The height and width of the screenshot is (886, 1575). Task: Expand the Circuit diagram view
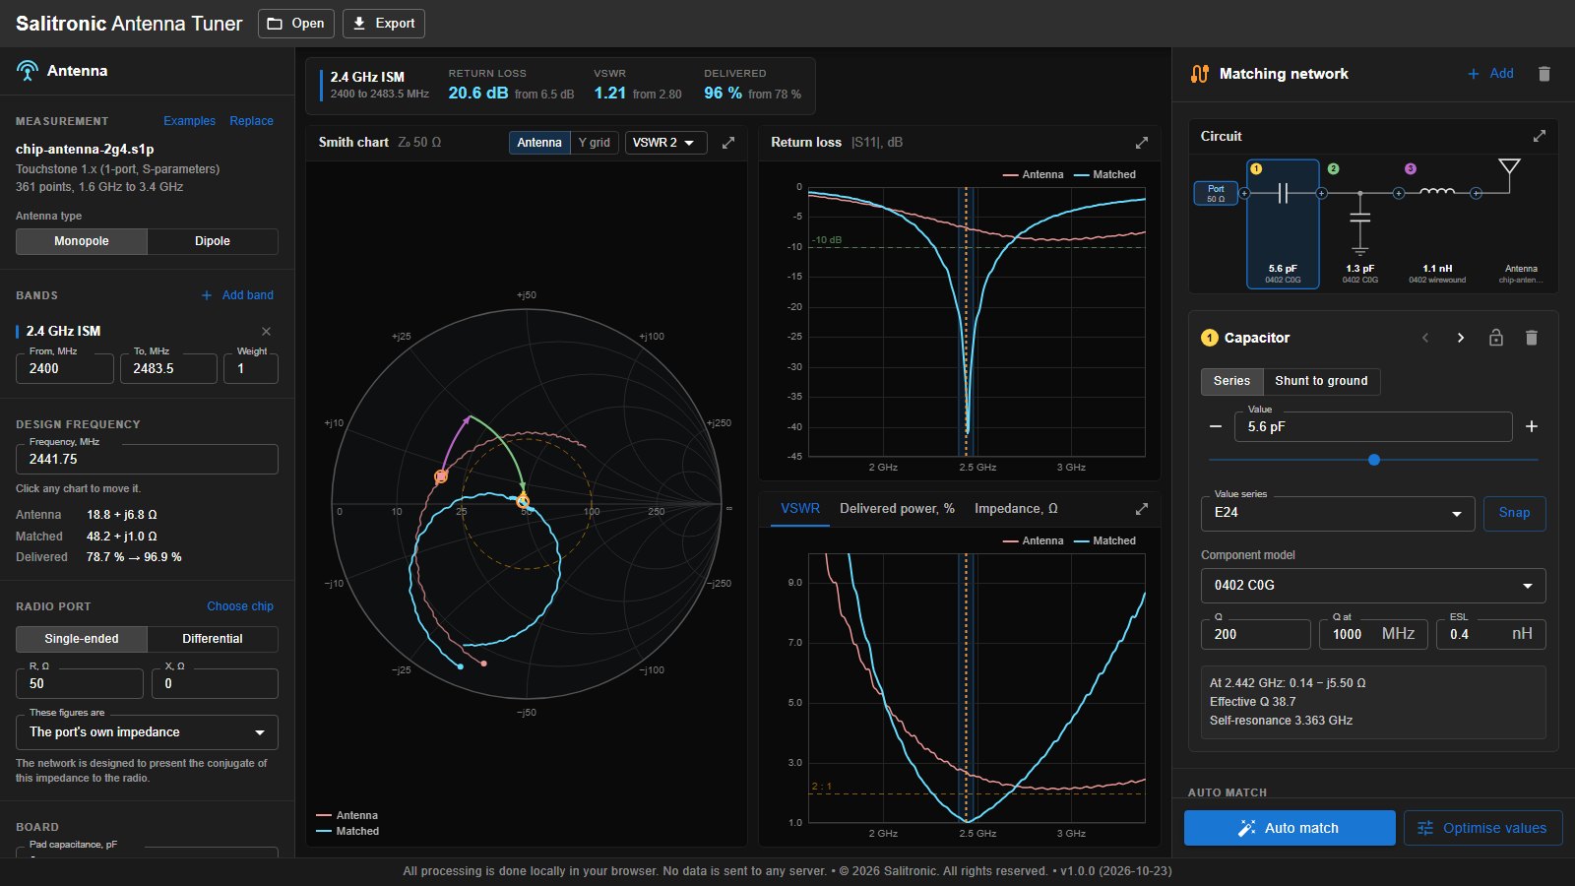pos(1540,136)
